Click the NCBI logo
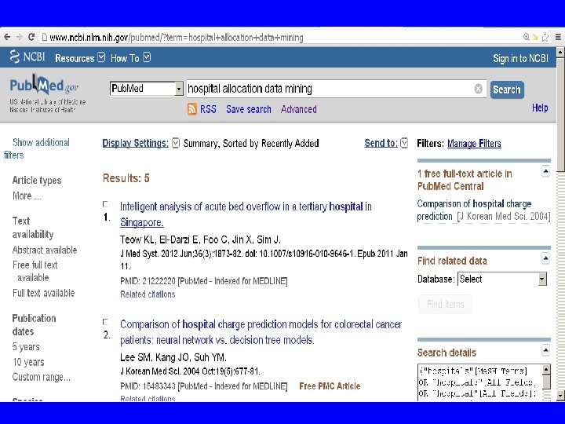Screen dimensions: 565x424 click(27, 57)
